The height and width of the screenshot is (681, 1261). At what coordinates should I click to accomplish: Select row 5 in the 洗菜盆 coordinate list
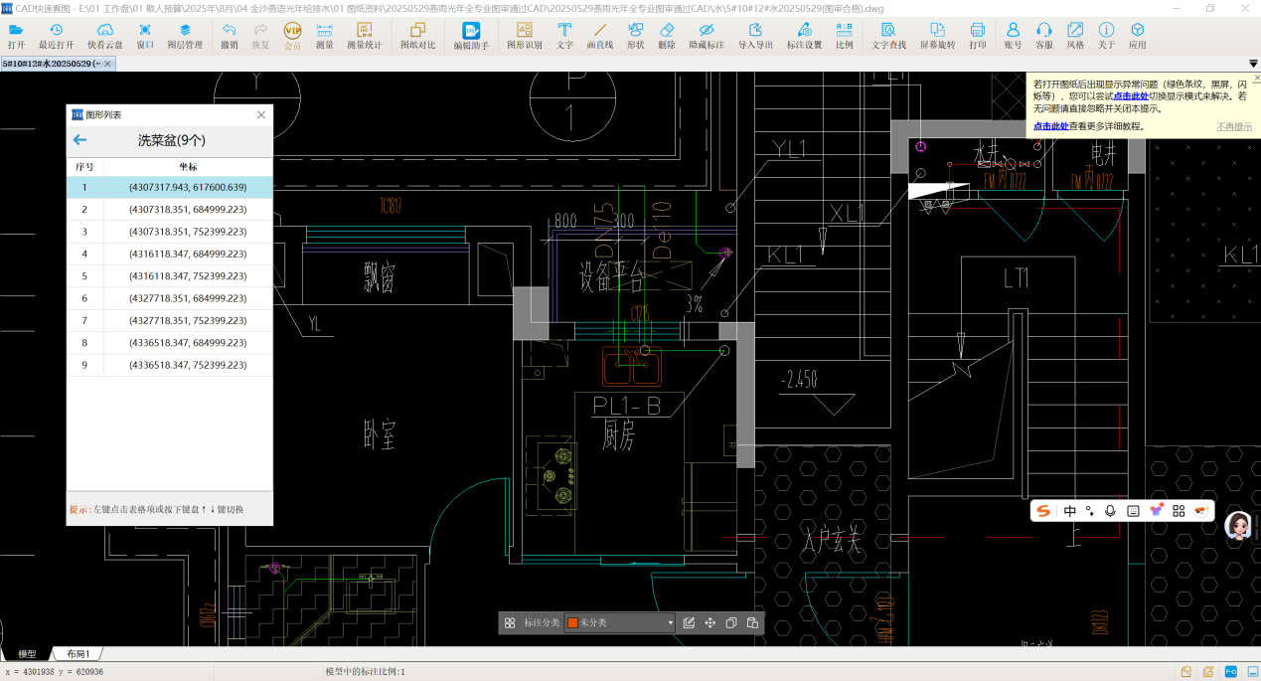169,275
